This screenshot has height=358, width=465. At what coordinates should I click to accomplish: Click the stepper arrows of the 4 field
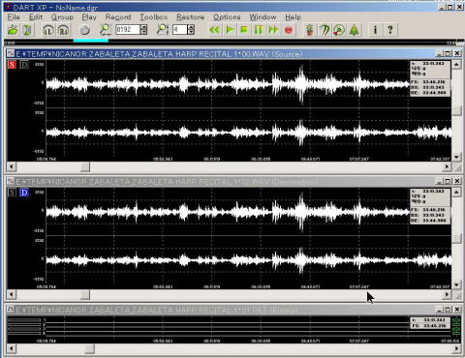click(191, 30)
